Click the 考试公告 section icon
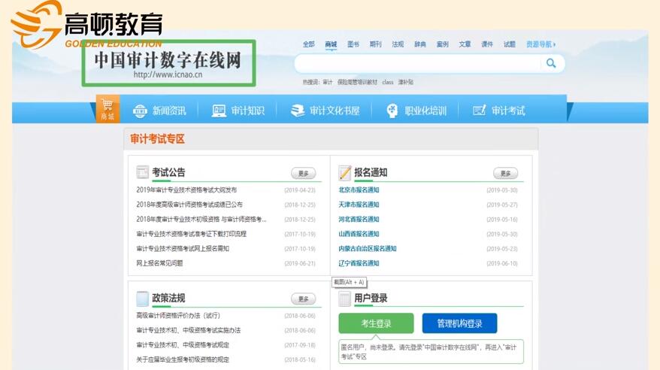Screen dimensions: 660x370 pyautogui.click(x=142, y=172)
